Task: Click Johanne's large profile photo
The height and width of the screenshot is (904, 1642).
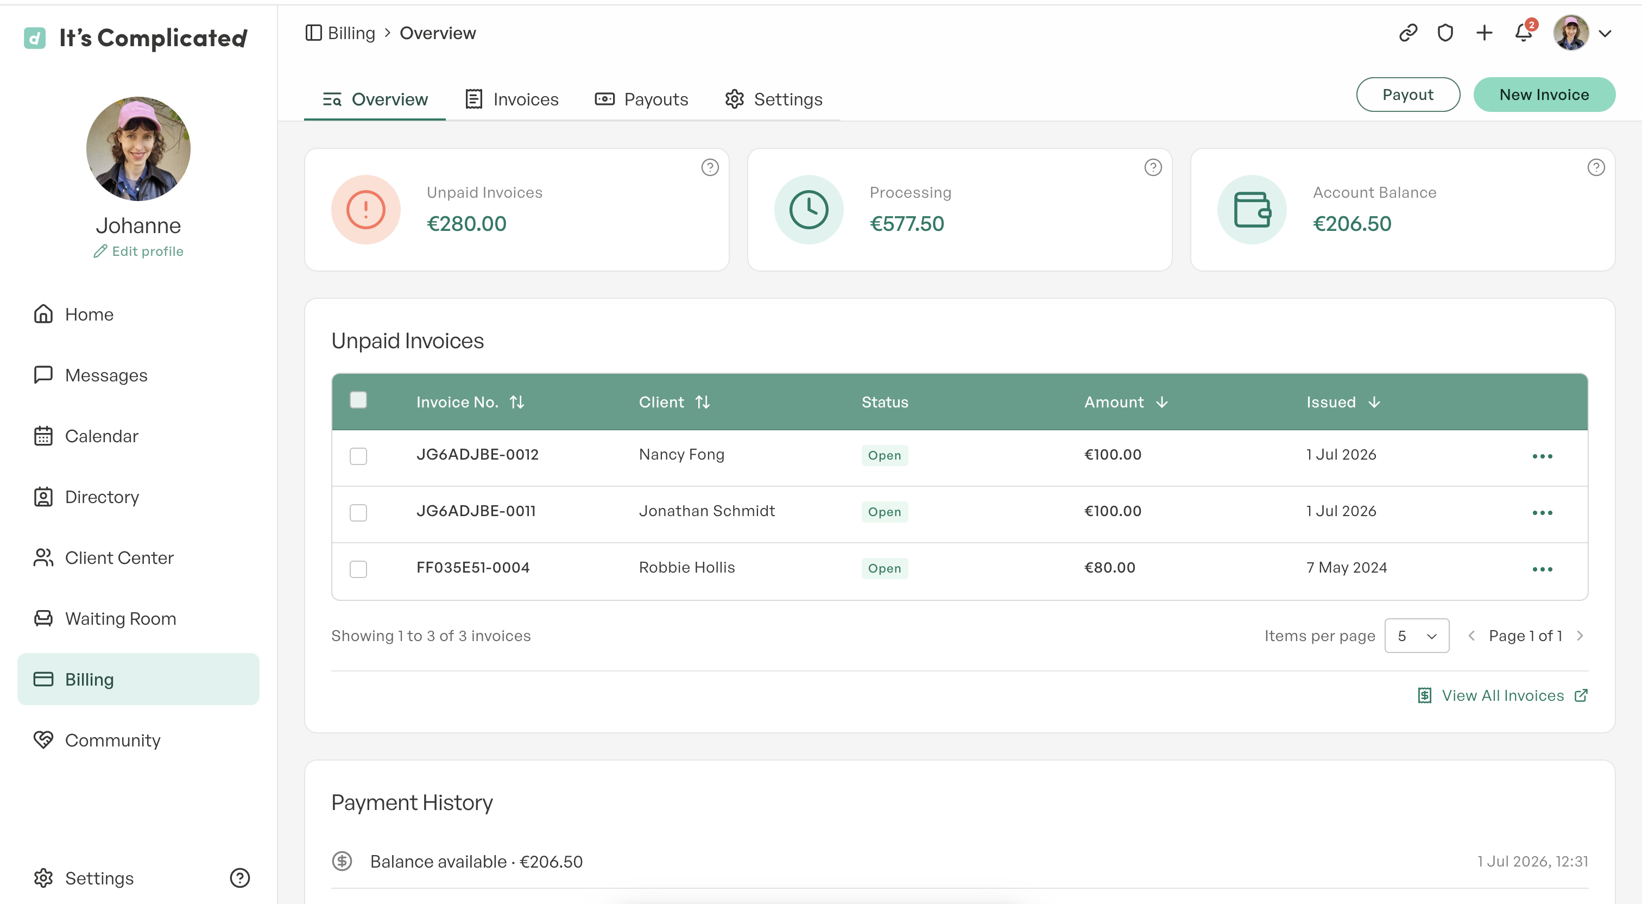Action: coord(138,149)
